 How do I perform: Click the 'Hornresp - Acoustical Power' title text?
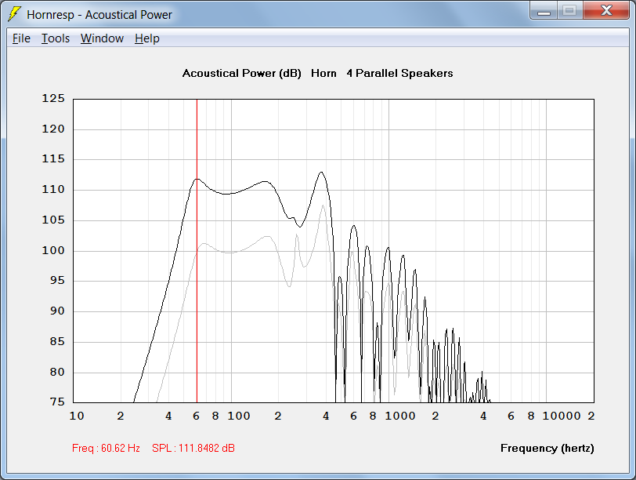(x=99, y=15)
